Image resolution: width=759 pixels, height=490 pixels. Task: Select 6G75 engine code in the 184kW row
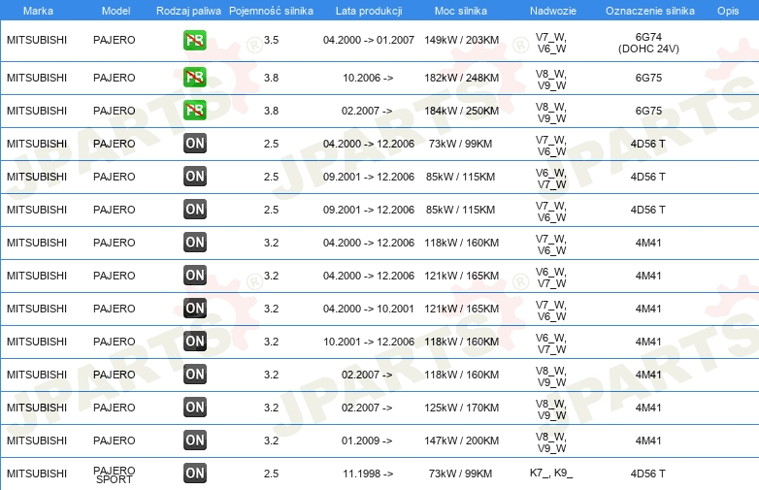648,111
